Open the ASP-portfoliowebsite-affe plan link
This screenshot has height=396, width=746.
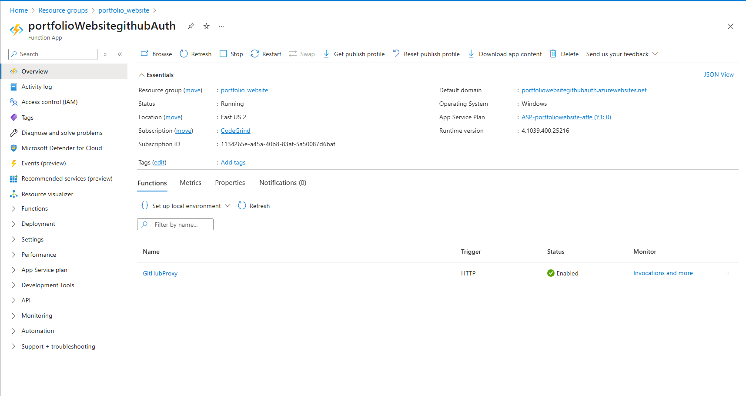pyautogui.click(x=566, y=117)
